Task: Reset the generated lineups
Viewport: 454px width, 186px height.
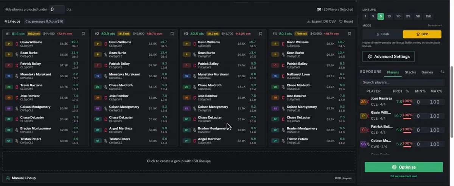Action: coord(346,22)
